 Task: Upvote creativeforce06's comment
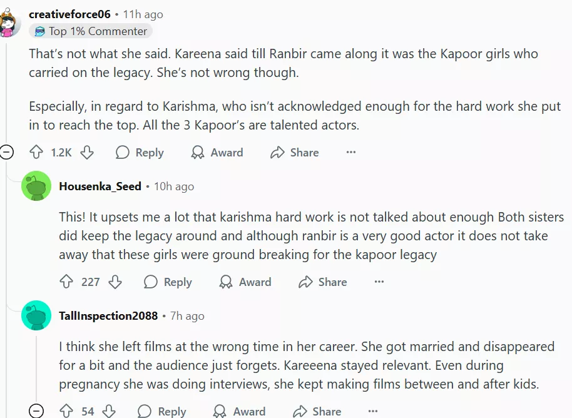coord(36,152)
